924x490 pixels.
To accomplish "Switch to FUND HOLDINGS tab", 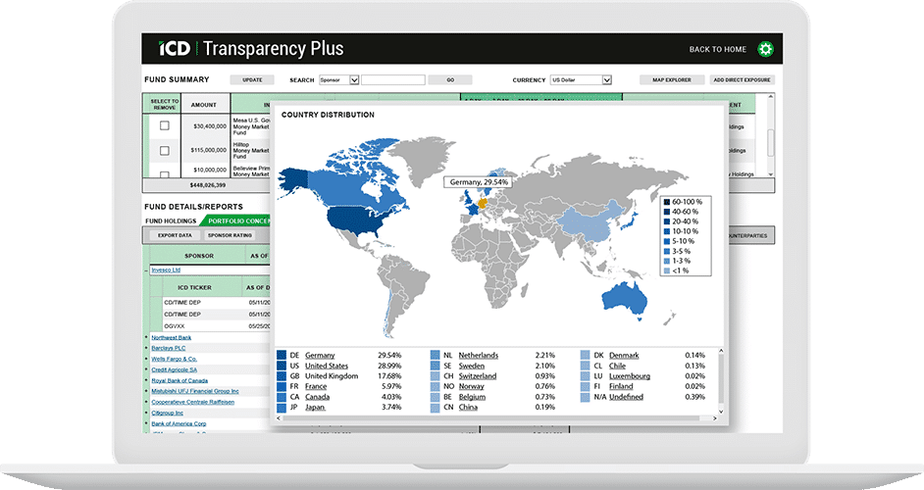I will 171,220.
